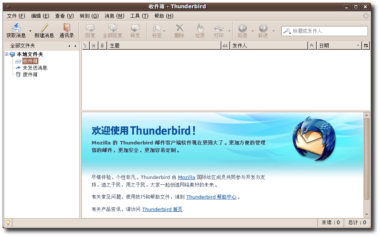Open the 工具 (T) menu
Viewport: 380px width, 237px height.
[x=139, y=16]
